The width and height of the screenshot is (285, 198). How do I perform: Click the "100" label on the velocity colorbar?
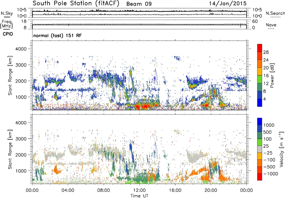point(268,139)
